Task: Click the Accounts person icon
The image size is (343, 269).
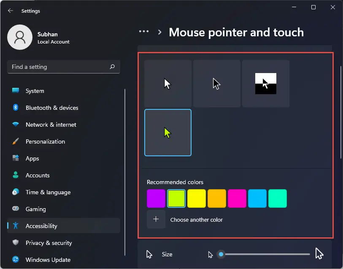Action: tap(16, 175)
